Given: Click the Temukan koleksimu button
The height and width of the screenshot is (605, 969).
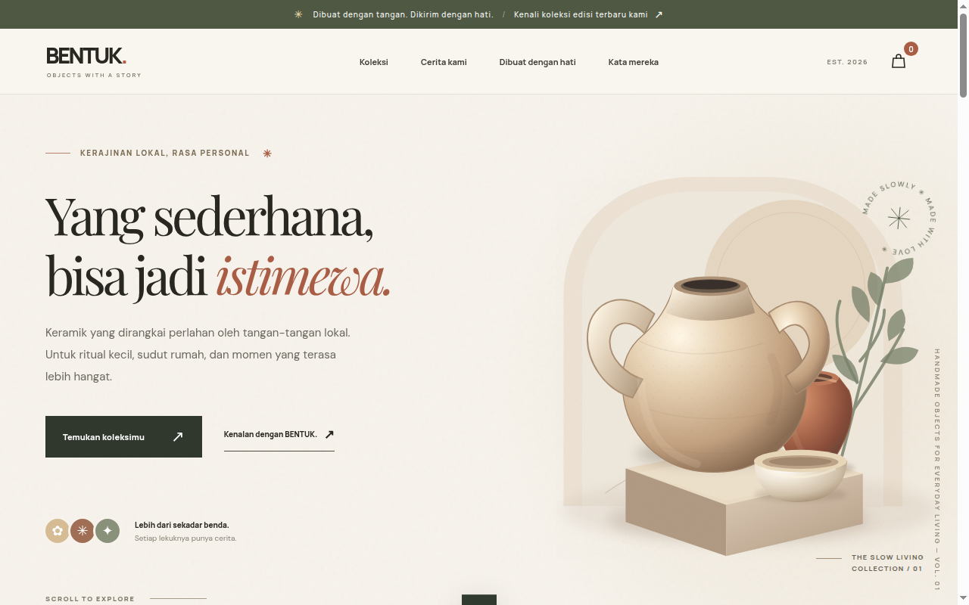Looking at the screenshot, I should click(x=123, y=436).
